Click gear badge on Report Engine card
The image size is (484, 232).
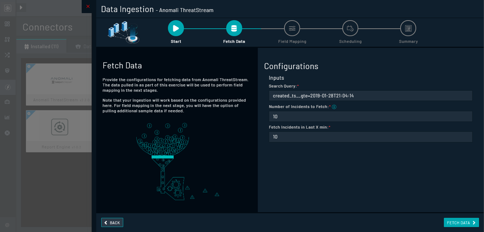29,113
